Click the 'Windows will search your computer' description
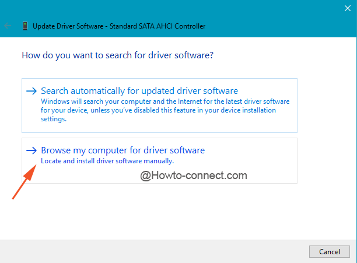The height and width of the screenshot is (263, 357). pos(165,110)
